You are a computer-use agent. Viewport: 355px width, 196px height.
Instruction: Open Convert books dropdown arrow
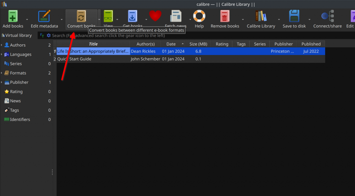point(99,19)
